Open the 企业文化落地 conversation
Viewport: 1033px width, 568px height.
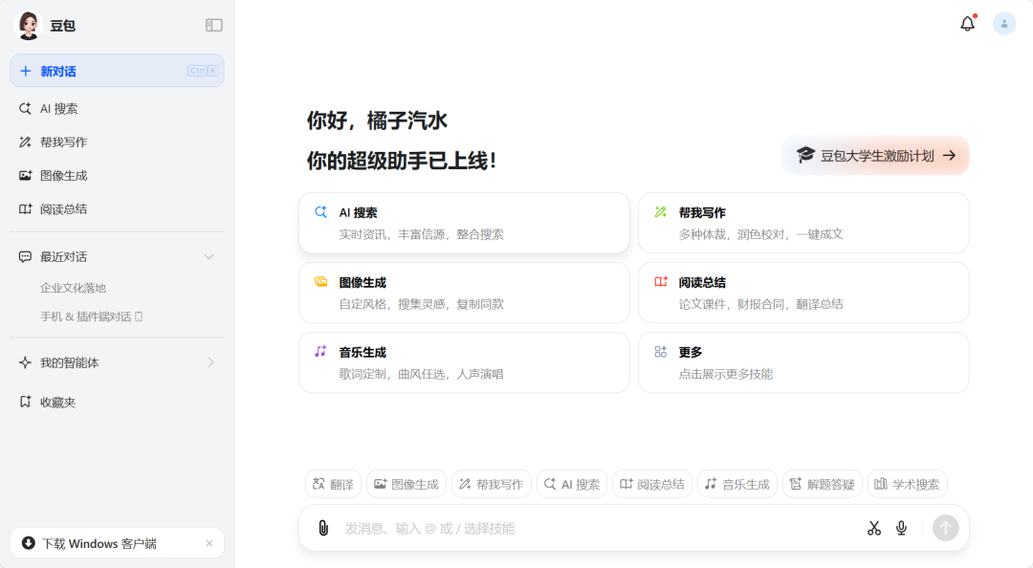[x=73, y=288]
